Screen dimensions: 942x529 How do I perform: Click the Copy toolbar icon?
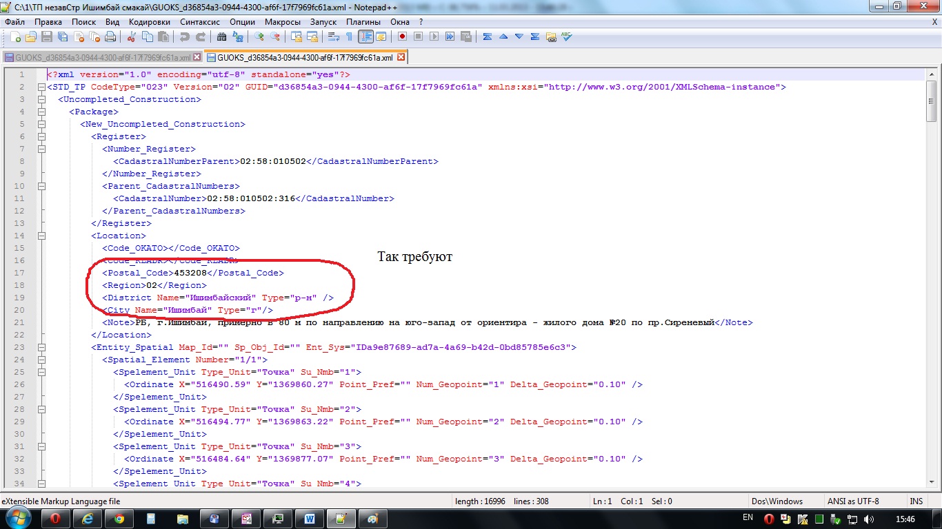pos(147,37)
